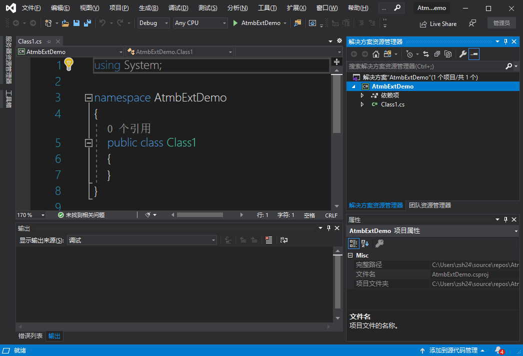Click the Home icon in Solution Explorer

pyautogui.click(x=376, y=54)
